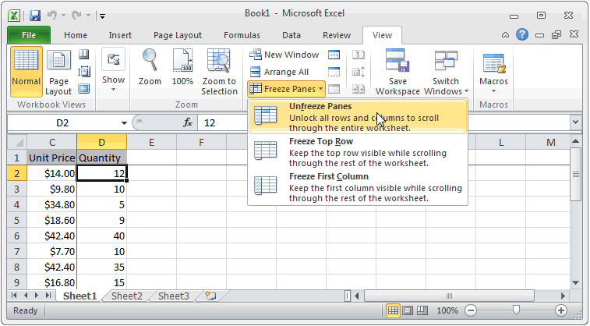This screenshot has width=590, height=326.
Task: Click the Zoom magnifier icon
Action: coord(150,68)
